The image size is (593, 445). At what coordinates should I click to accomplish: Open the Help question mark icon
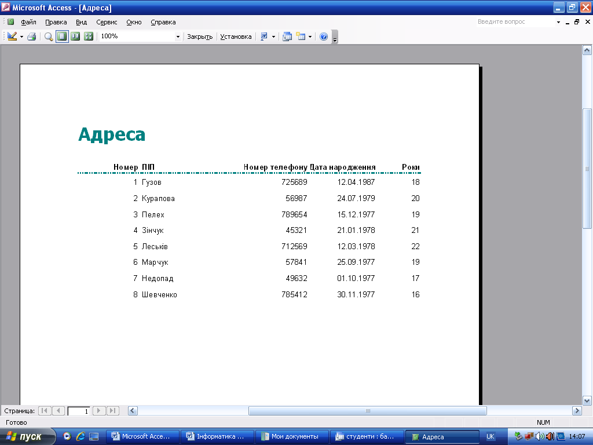324,37
